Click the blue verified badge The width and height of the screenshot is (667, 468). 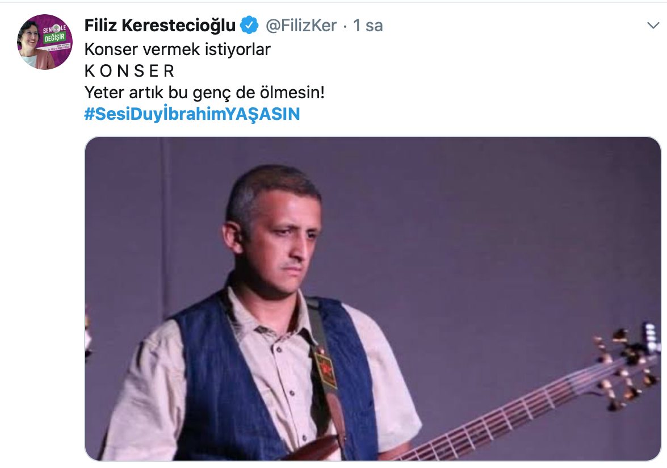click(x=249, y=26)
